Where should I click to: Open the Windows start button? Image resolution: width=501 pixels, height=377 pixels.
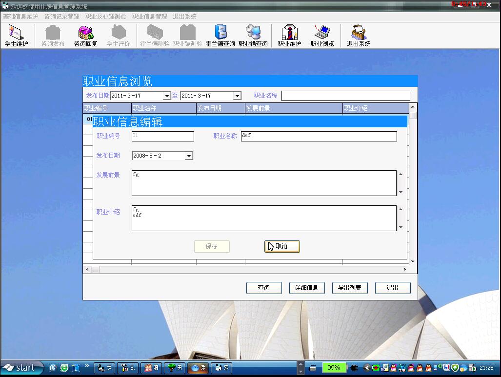click(x=22, y=368)
